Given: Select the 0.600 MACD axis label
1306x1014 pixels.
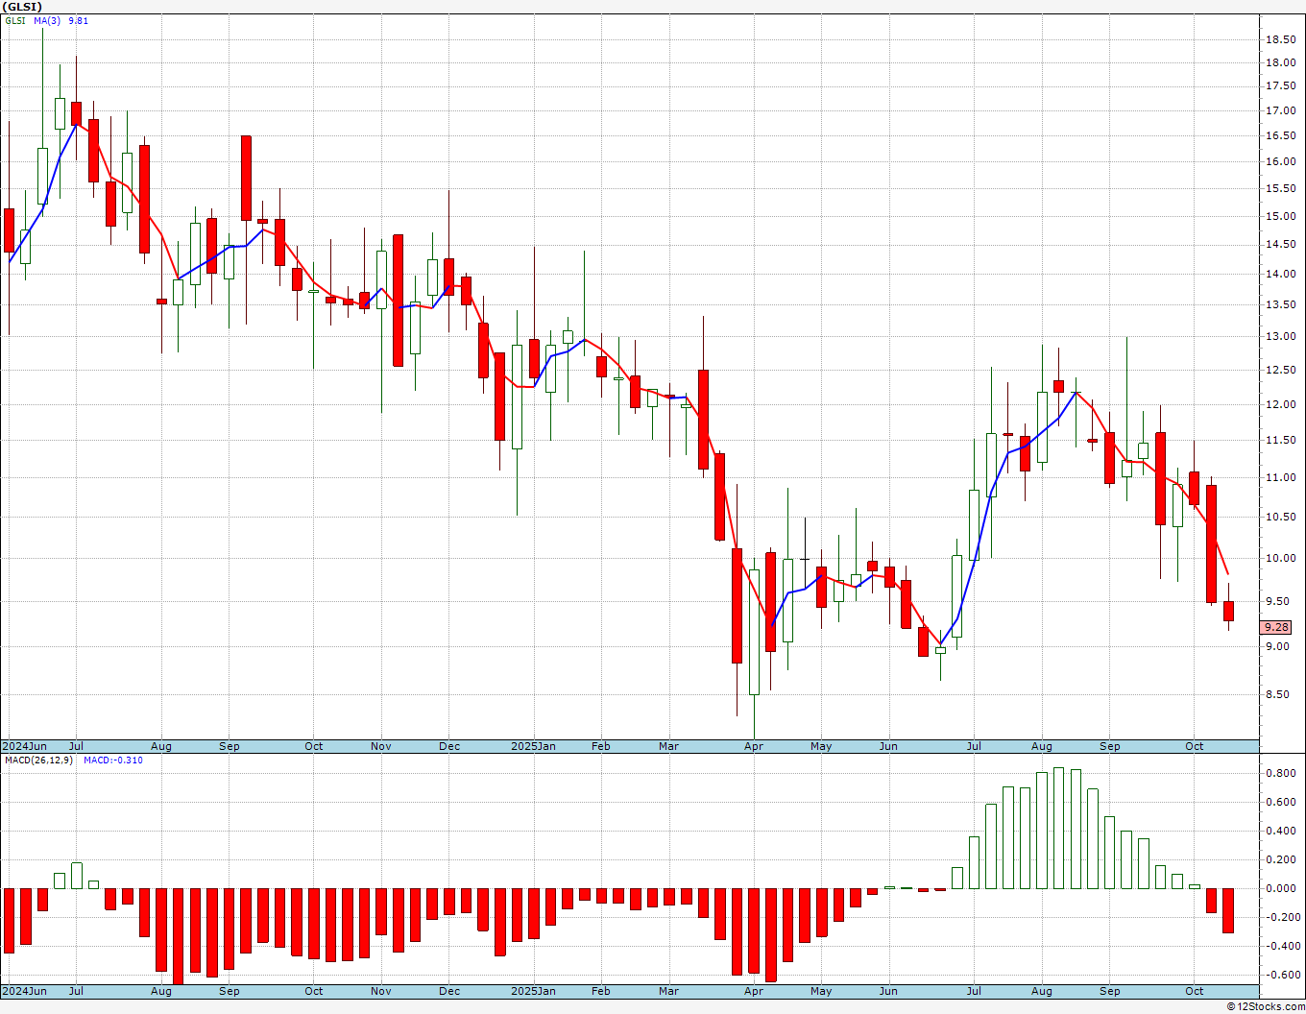Looking at the screenshot, I should tap(1280, 802).
